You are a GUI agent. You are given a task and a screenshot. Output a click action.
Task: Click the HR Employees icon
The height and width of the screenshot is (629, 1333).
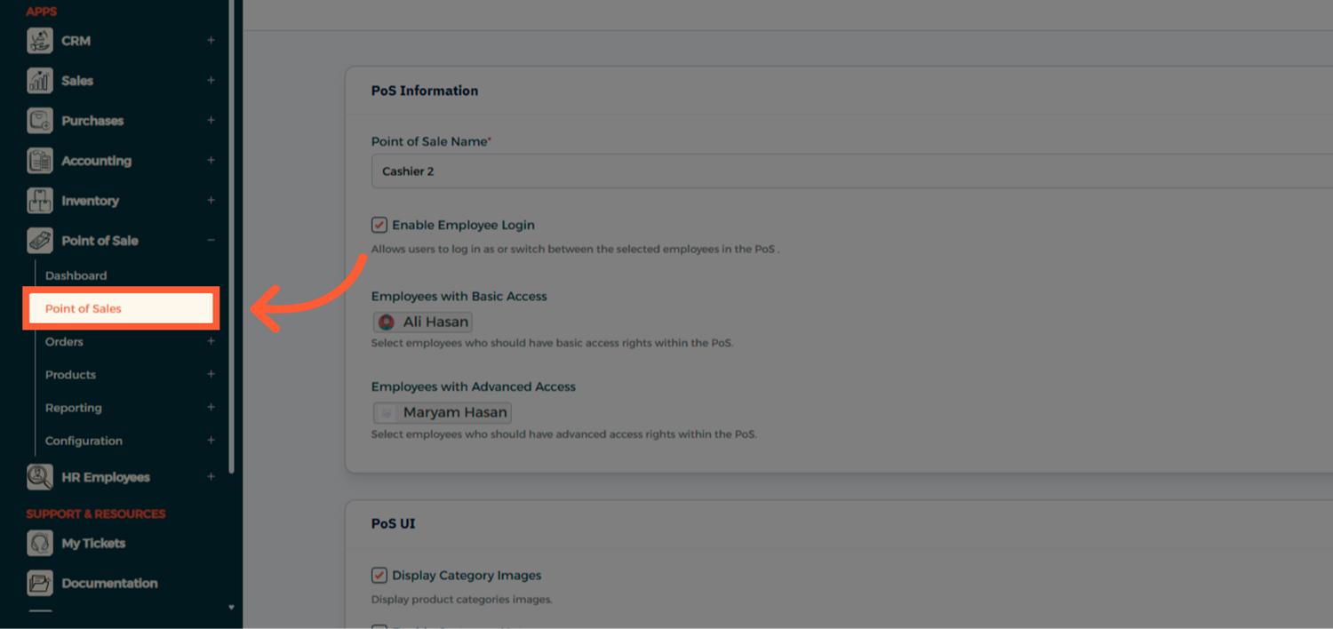[x=40, y=477]
